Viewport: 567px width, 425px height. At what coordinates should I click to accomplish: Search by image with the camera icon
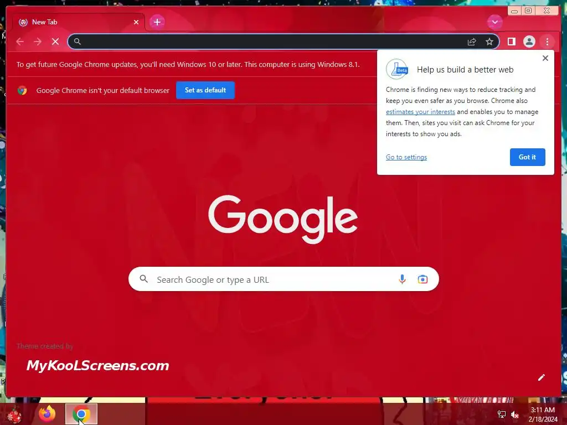(x=422, y=279)
